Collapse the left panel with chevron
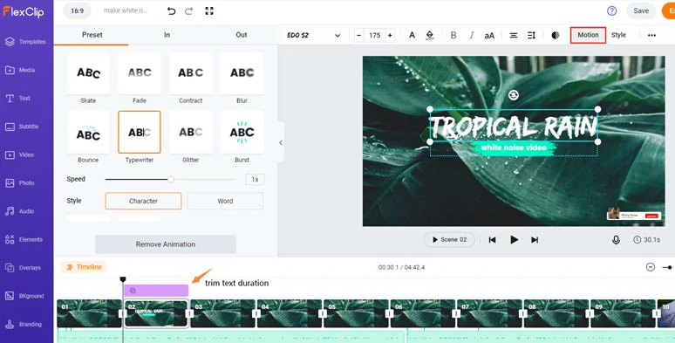675x343 pixels. (x=281, y=142)
